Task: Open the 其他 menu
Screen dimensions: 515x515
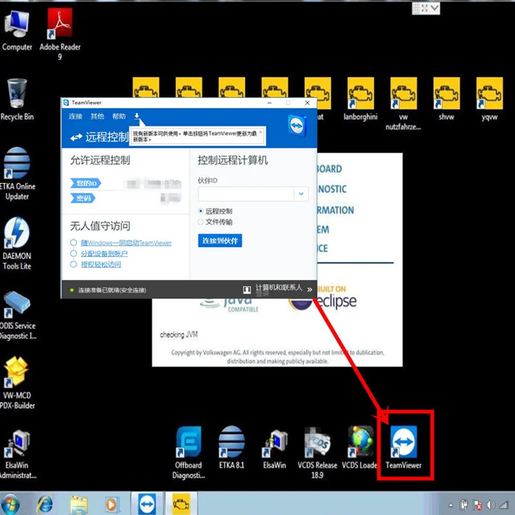Action: tap(97, 117)
